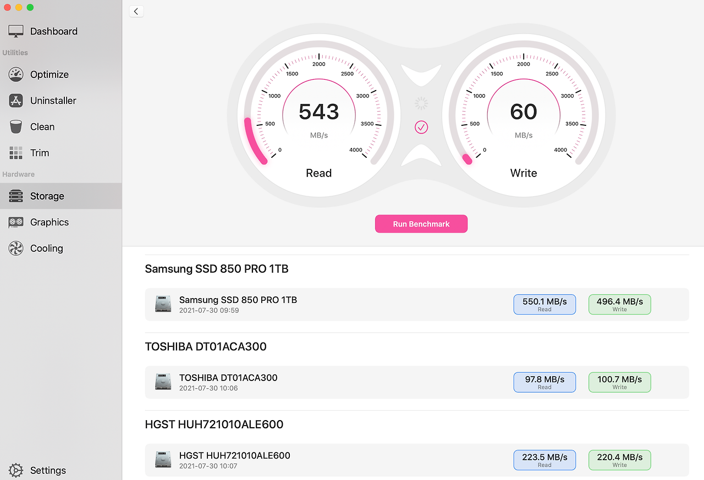This screenshot has width=704, height=480.
Task: Select the Samsung SSD 850 PRO 1TB result row
Action: click(417, 305)
